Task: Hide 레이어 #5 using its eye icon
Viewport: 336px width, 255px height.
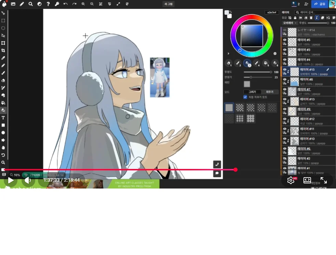Action: [x=284, y=40]
